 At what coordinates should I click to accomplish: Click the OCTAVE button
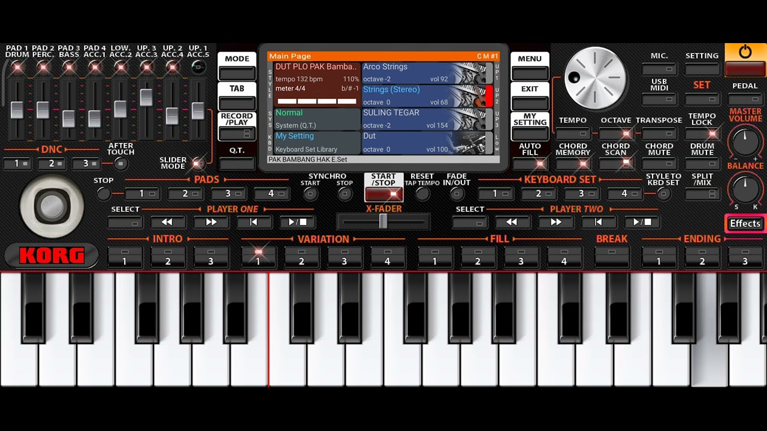point(616,133)
